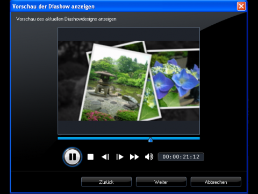Cancel with the Abbrechen button
This screenshot has width=258, height=194.
click(x=216, y=182)
